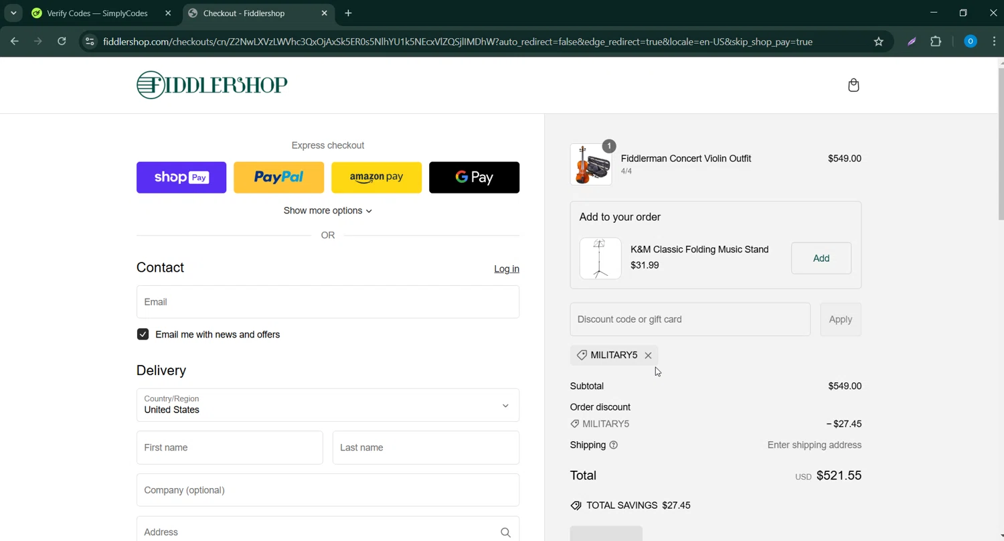Uncheck Email me with news and offers
This screenshot has height=541, width=1004.
pos(143,335)
